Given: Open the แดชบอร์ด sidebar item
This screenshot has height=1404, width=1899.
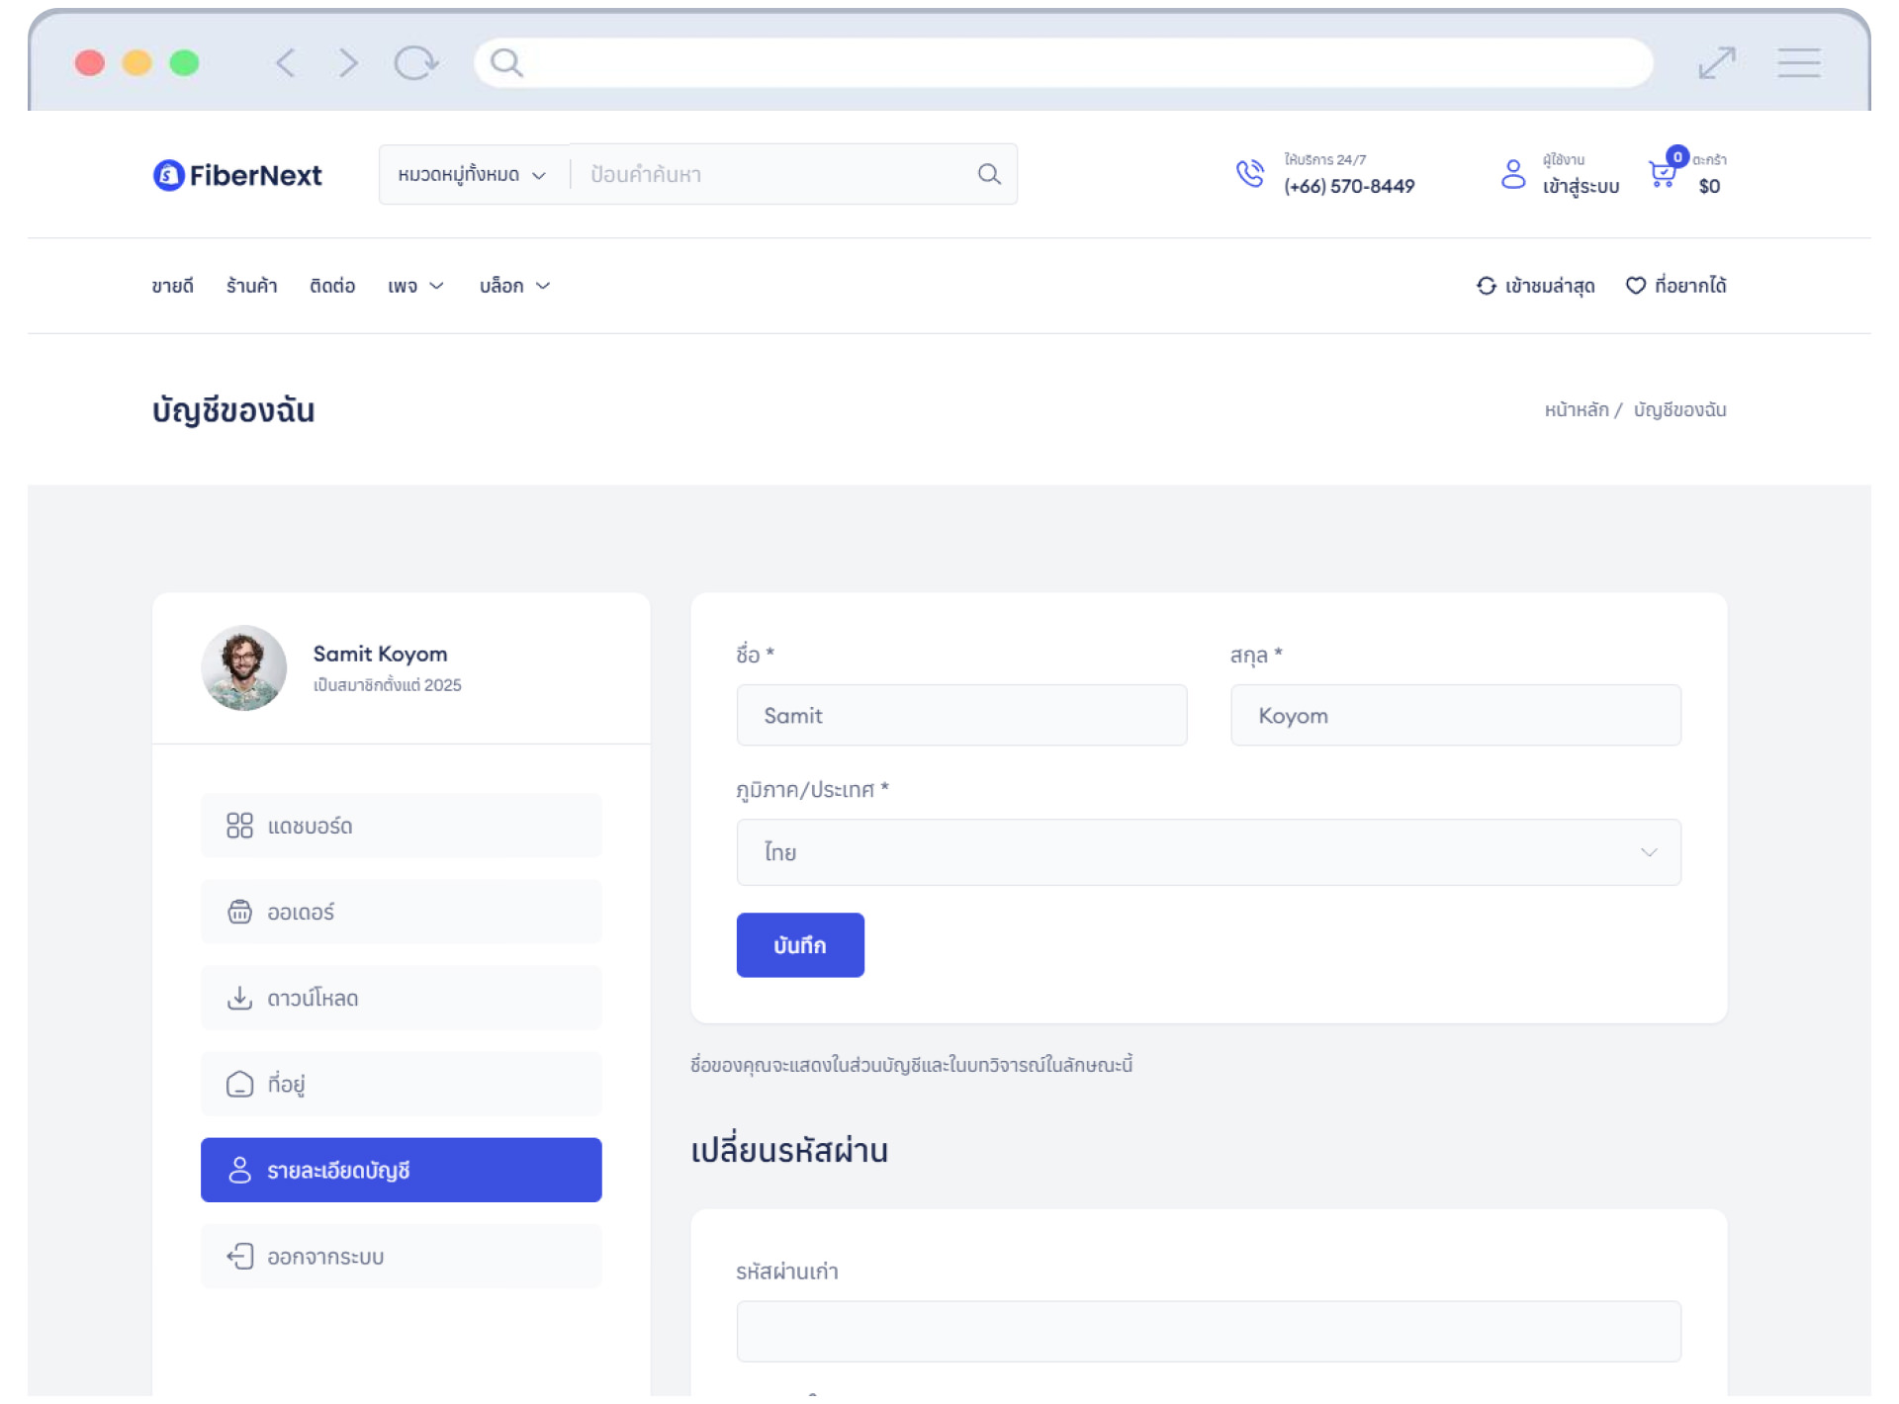Looking at the screenshot, I should coord(401,826).
